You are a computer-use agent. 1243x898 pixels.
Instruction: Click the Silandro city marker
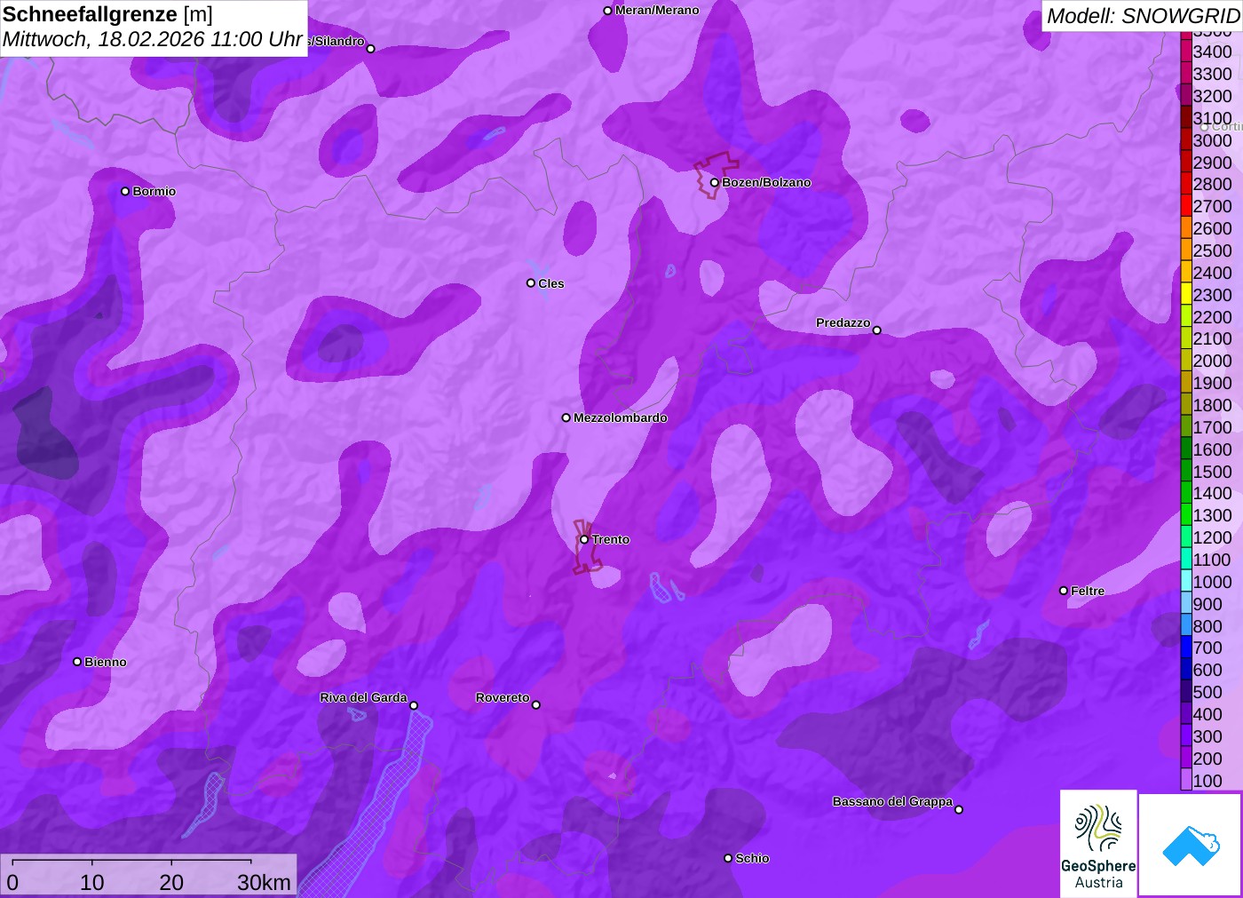pyautogui.click(x=371, y=49)
